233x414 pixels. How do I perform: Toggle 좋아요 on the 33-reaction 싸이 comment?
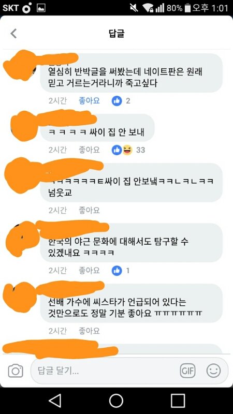click(89, 150)
